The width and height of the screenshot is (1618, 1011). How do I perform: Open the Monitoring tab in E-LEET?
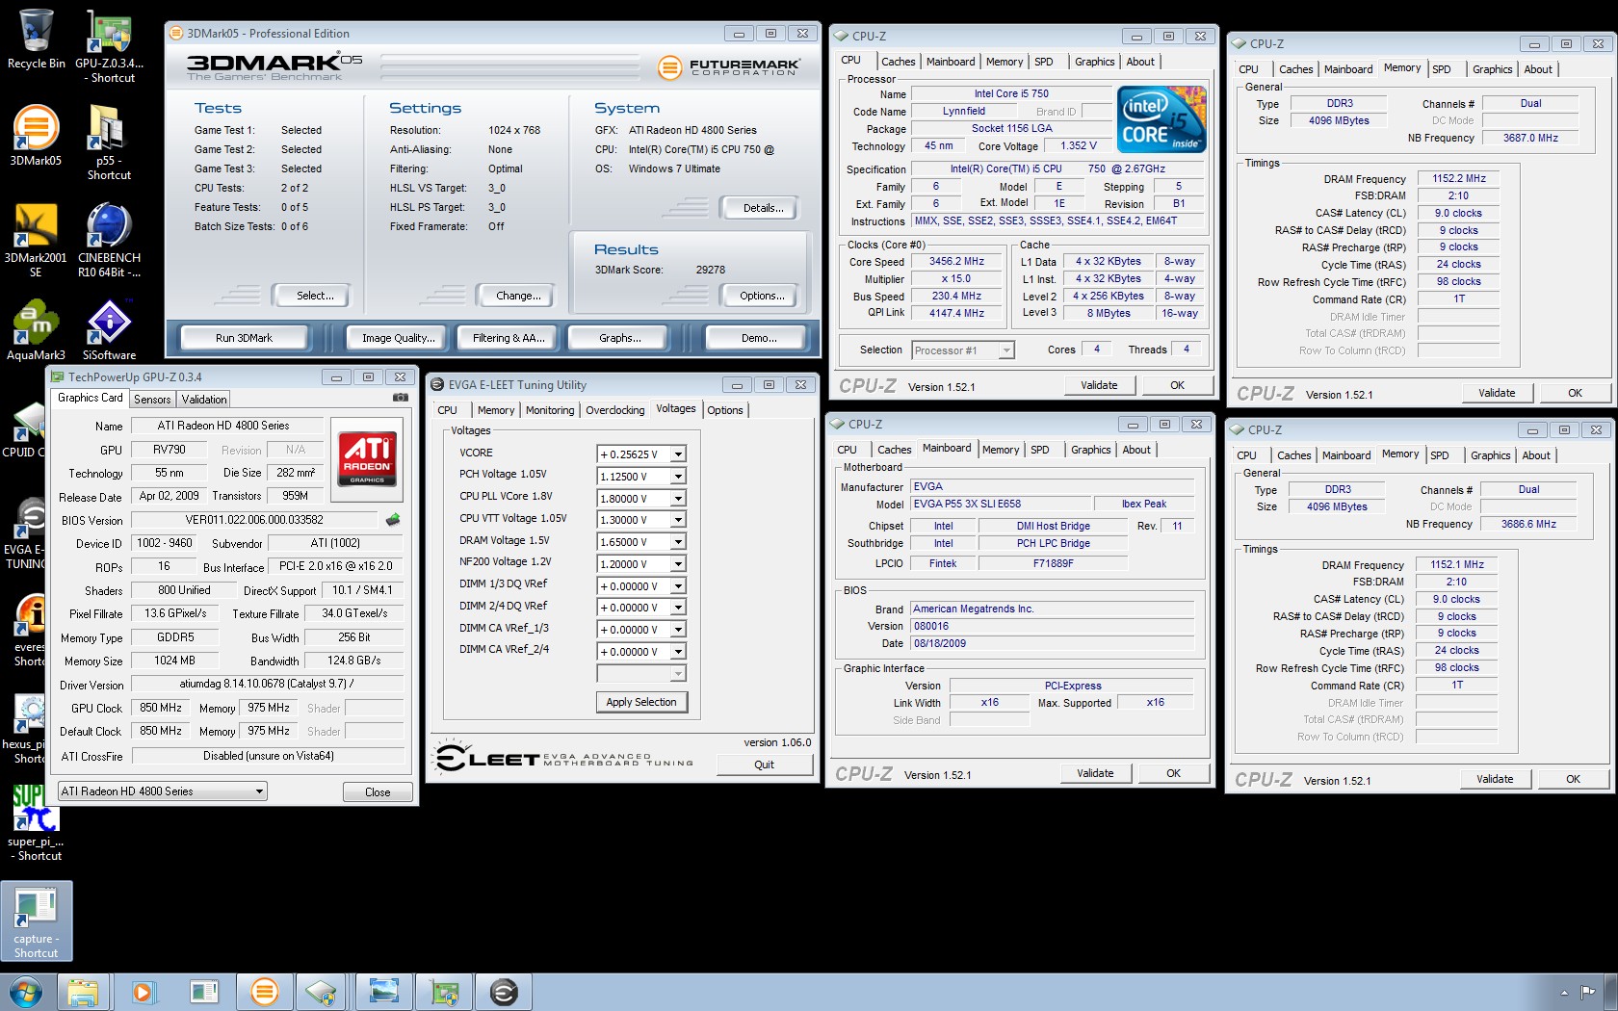pos(550,410)
